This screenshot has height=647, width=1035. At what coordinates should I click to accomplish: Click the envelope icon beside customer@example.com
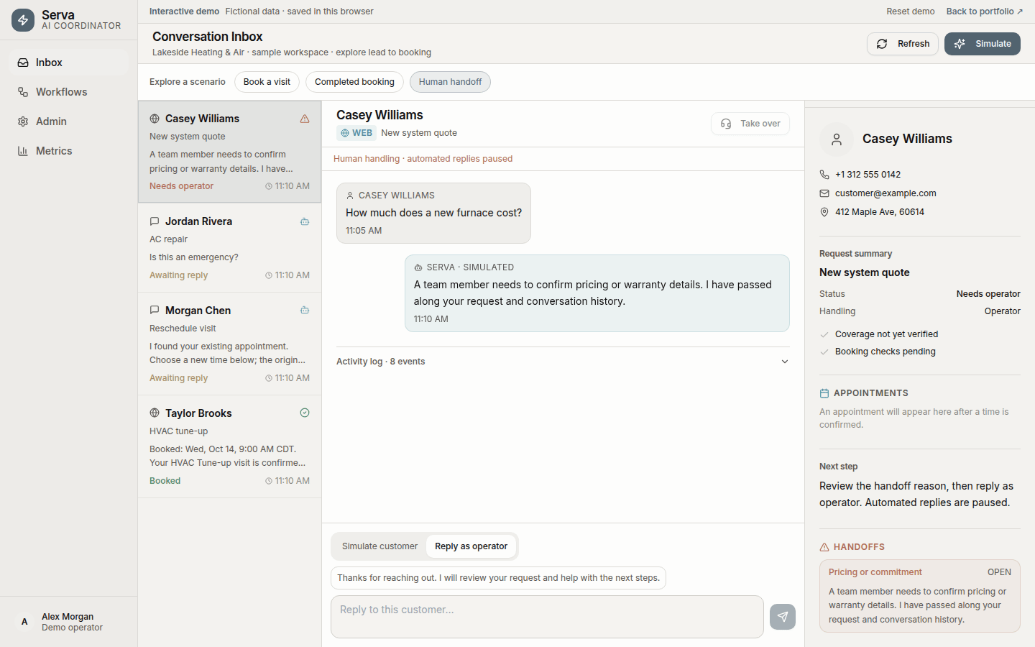824,193
